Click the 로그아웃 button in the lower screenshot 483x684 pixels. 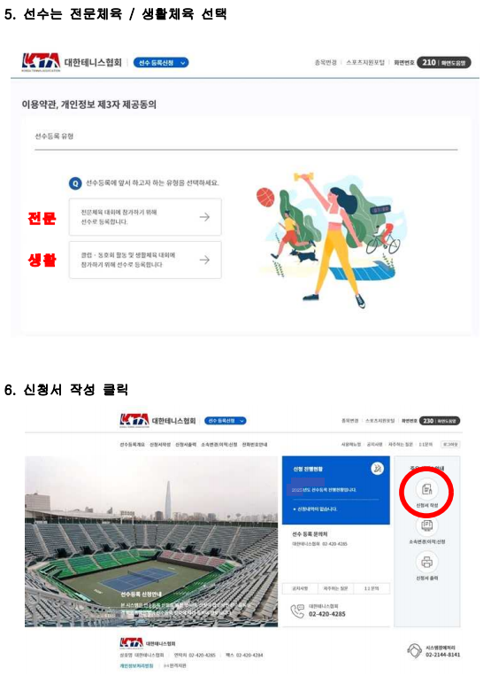point(450,444)
